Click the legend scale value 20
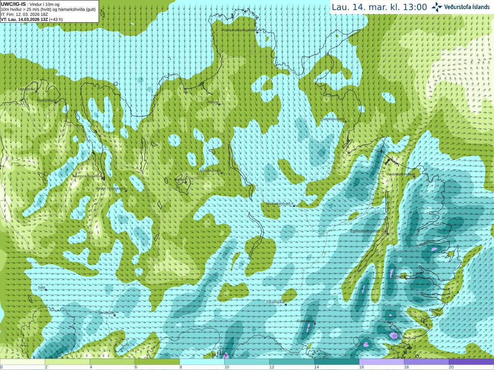Screen dimensions: 494x370 [x=451, y=367]
